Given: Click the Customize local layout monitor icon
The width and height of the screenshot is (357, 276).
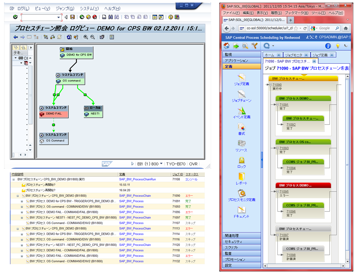Looking at the screenshot, I should click(177, 17).
